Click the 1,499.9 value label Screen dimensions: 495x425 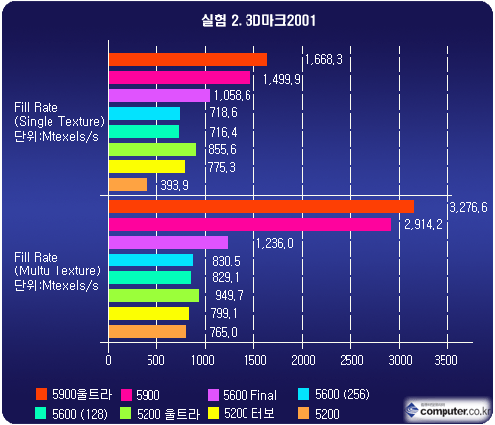click(281, 79)
